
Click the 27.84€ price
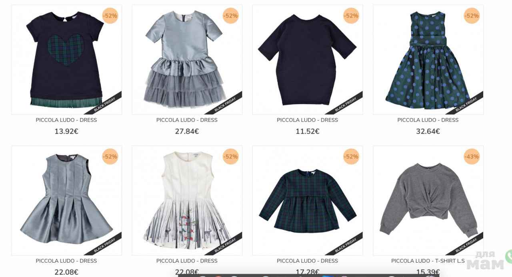point(187,131)
